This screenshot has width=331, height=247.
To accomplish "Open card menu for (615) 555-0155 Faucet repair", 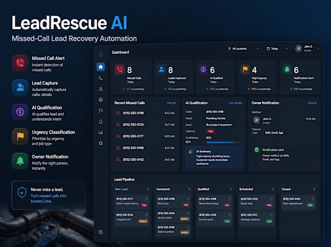I will 229,215.
